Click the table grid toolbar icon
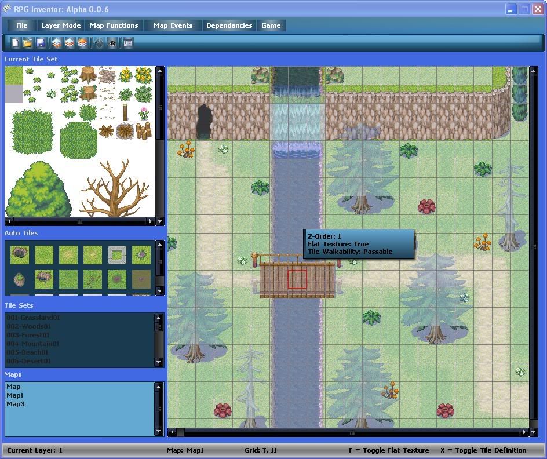 (x=128, y=43)
